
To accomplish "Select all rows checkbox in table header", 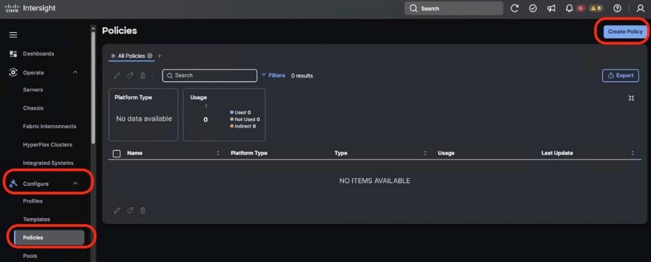I will pyautogui.click(x=117, y=154).
